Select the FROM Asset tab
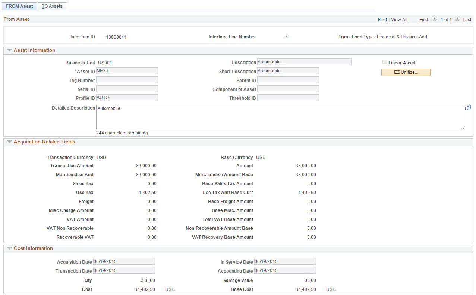Image resolution: width=476 pixels, height=295 pixels. (x=19, y=6)
